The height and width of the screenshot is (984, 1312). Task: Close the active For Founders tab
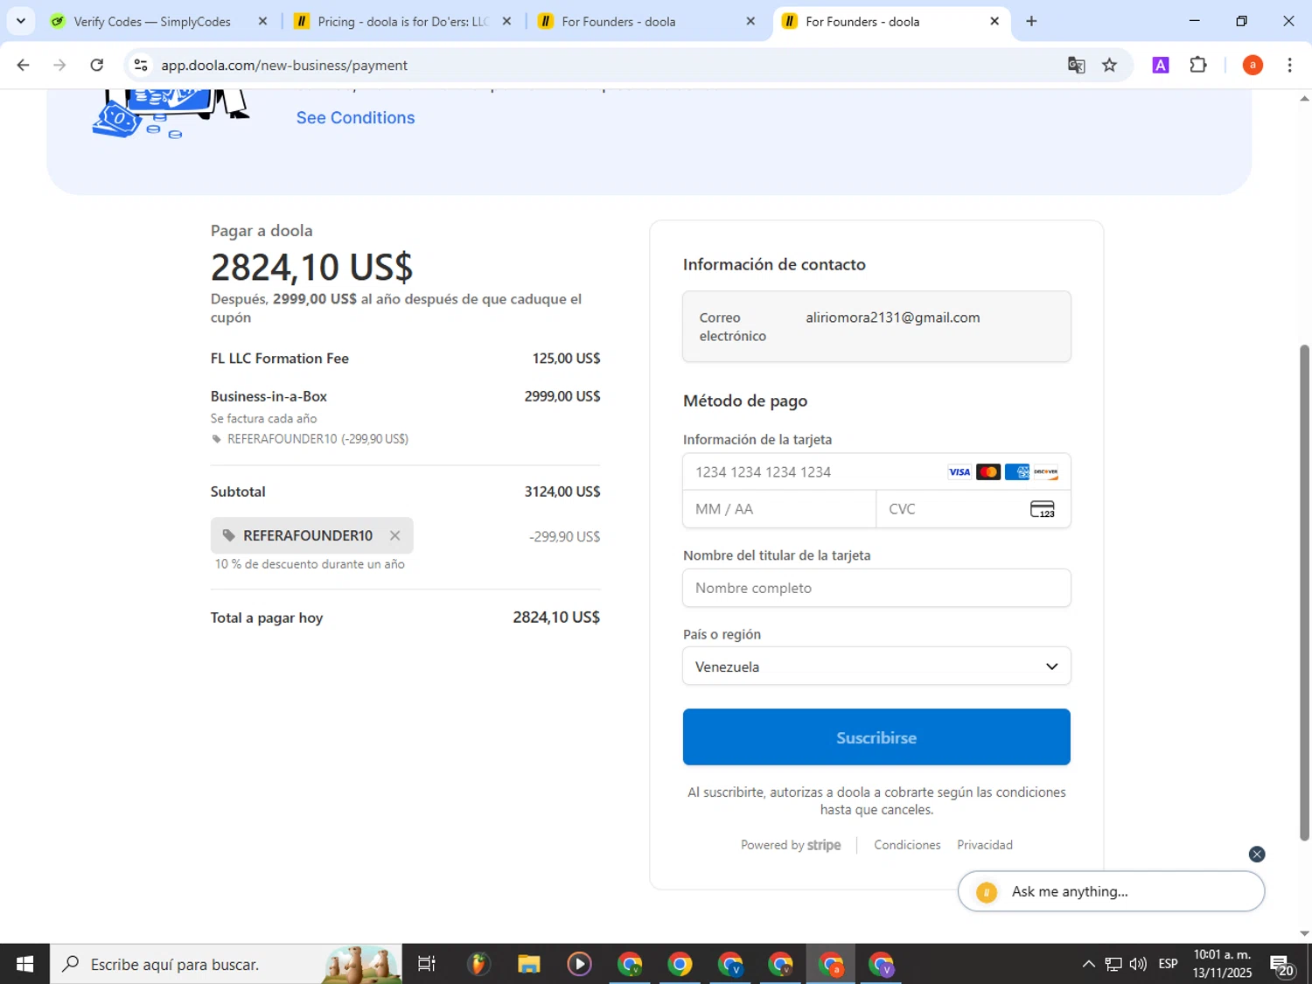tap(994, 21)
